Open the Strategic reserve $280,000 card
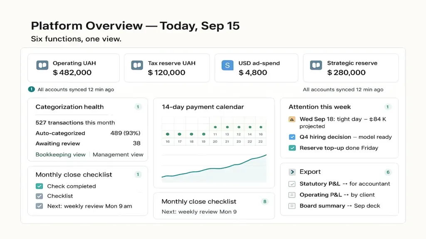This screenshot has height=239, width=426. click(x=351, y=68)
